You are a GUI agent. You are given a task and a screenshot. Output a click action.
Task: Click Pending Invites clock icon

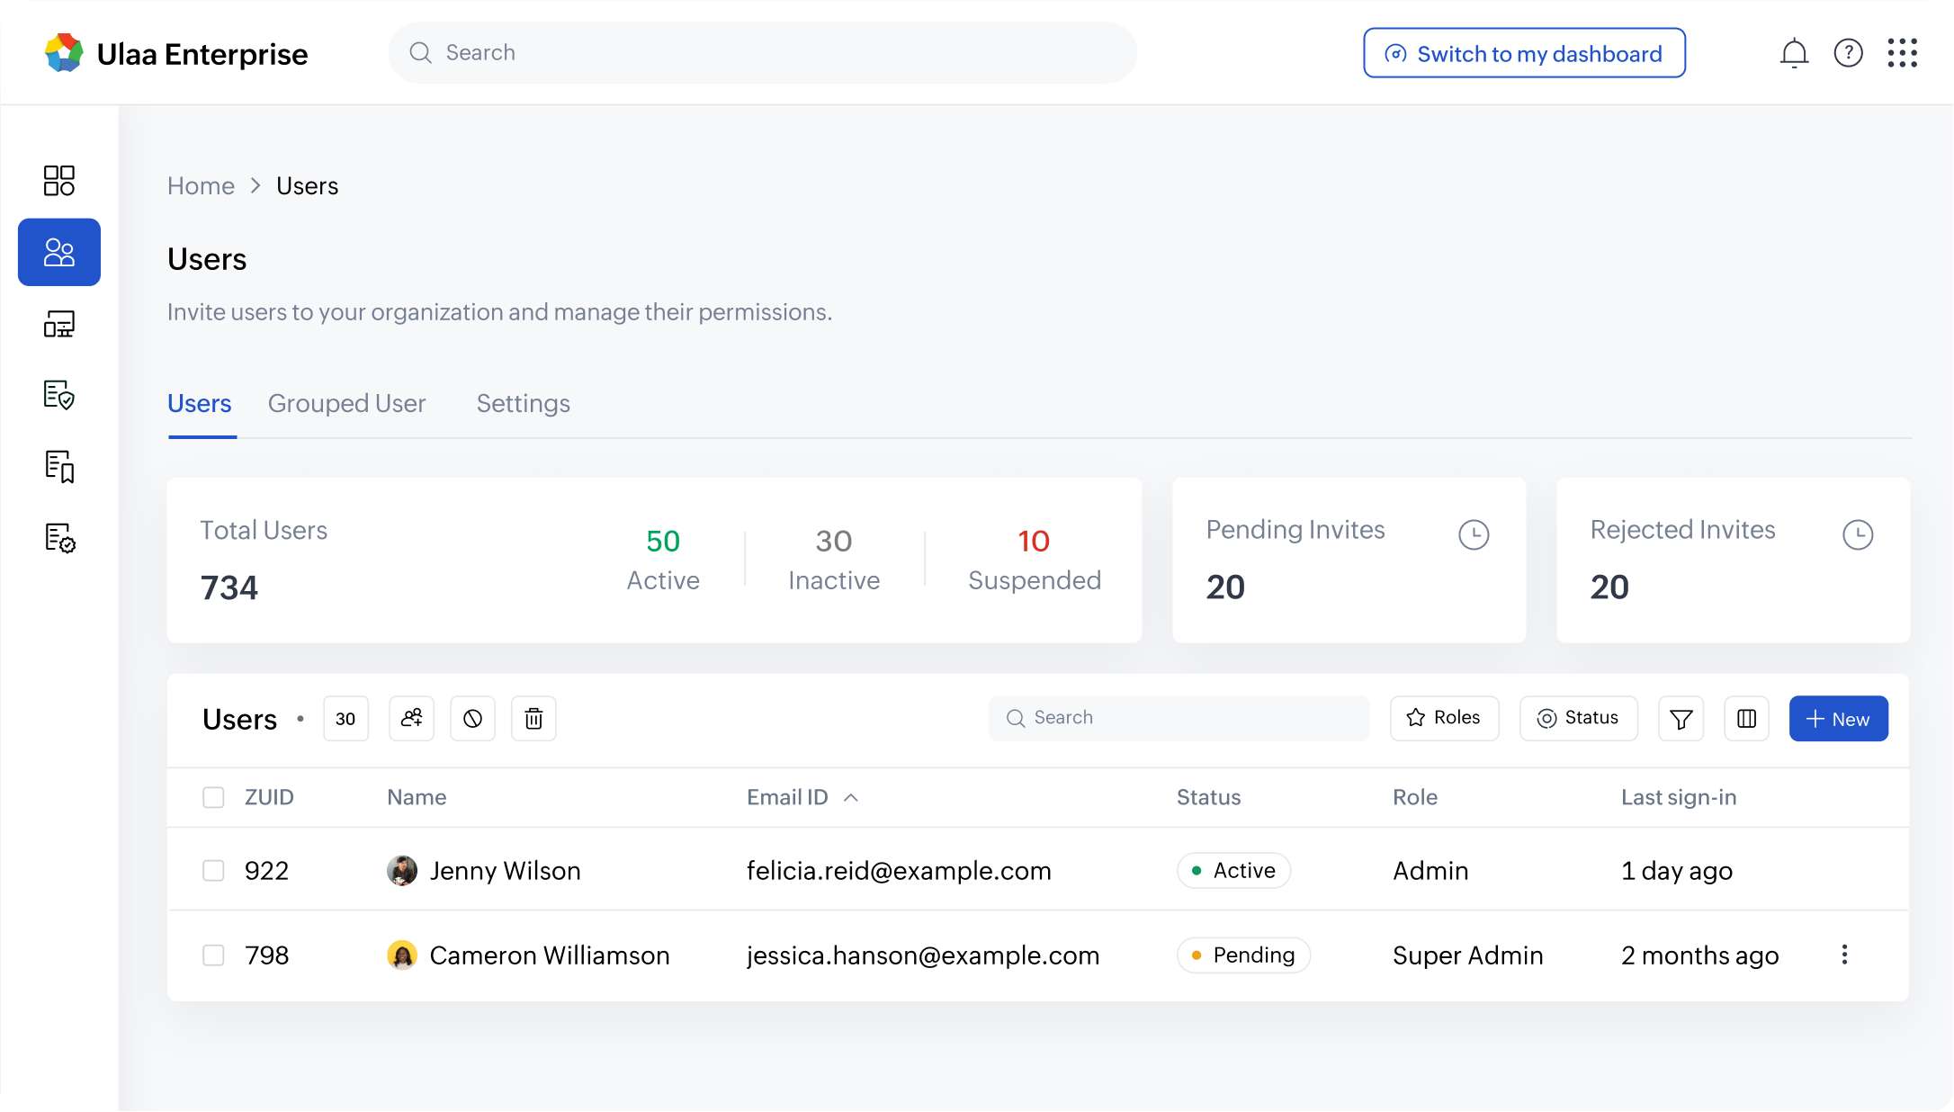tap(1474, 534)
